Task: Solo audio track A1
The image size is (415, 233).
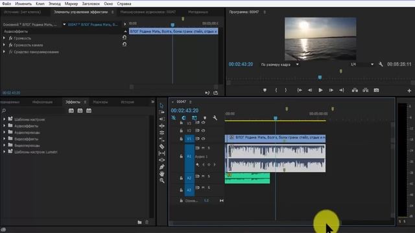Action: [209, 148]
